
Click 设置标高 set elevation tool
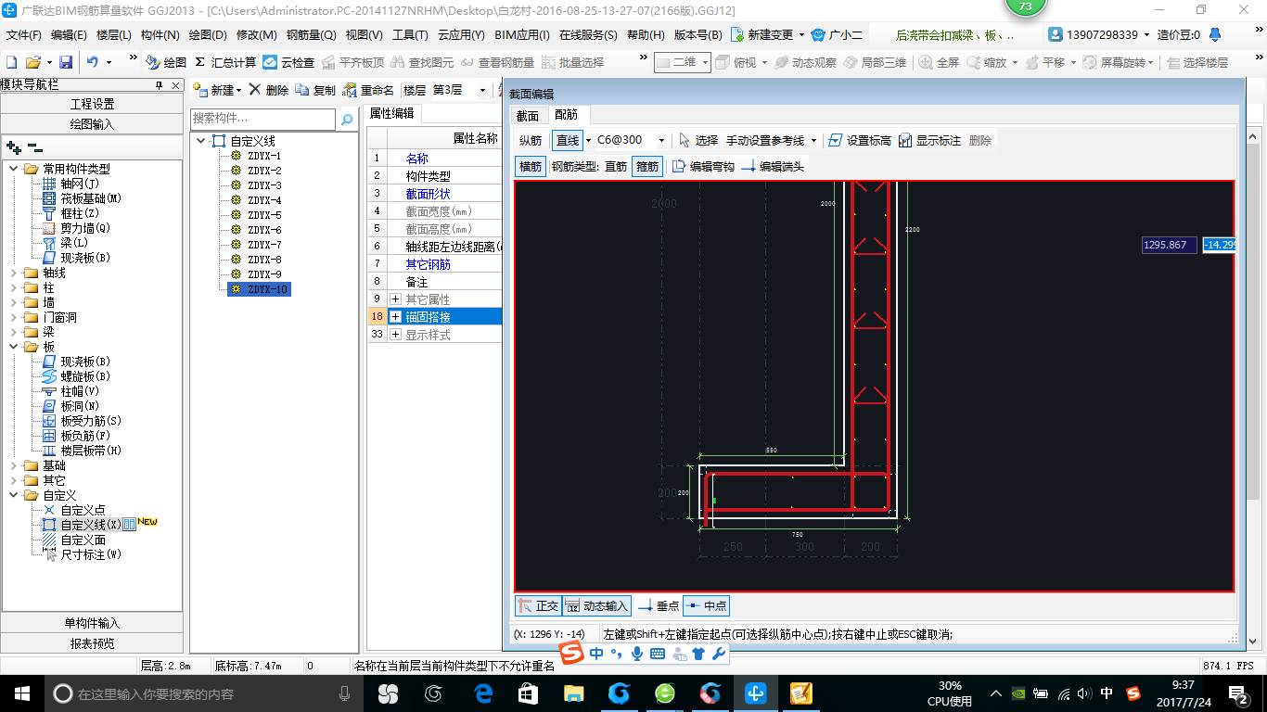point(859,140)
